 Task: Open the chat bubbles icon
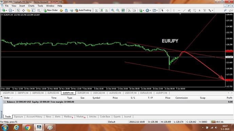[231, 10]
